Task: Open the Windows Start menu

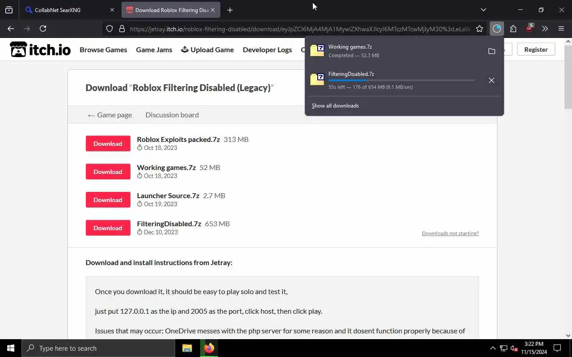Action: pos(11,348)
